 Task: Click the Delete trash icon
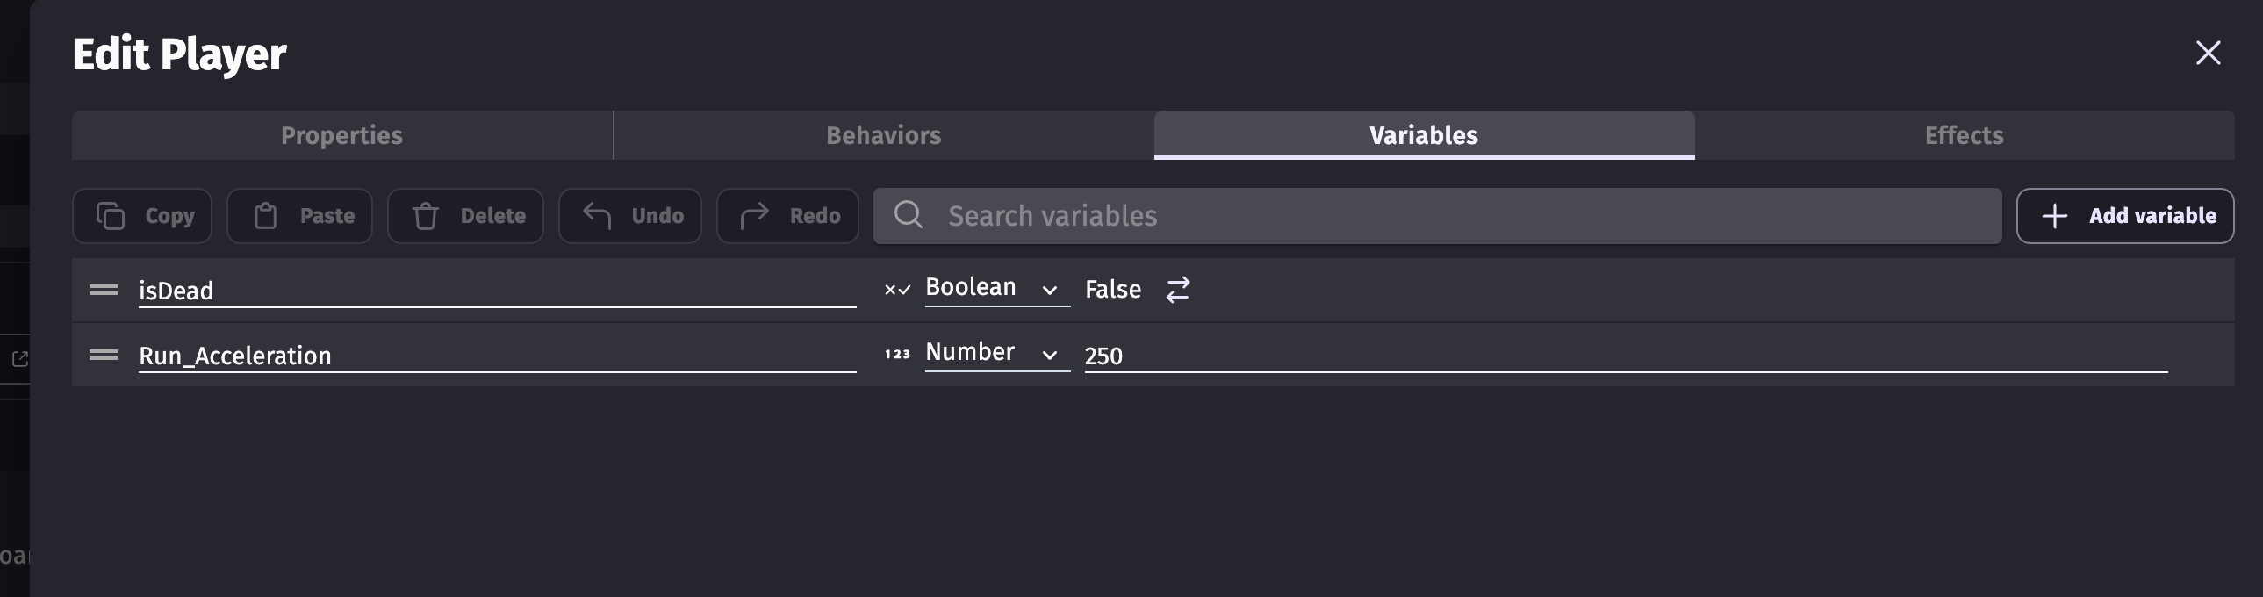point(426,215)
